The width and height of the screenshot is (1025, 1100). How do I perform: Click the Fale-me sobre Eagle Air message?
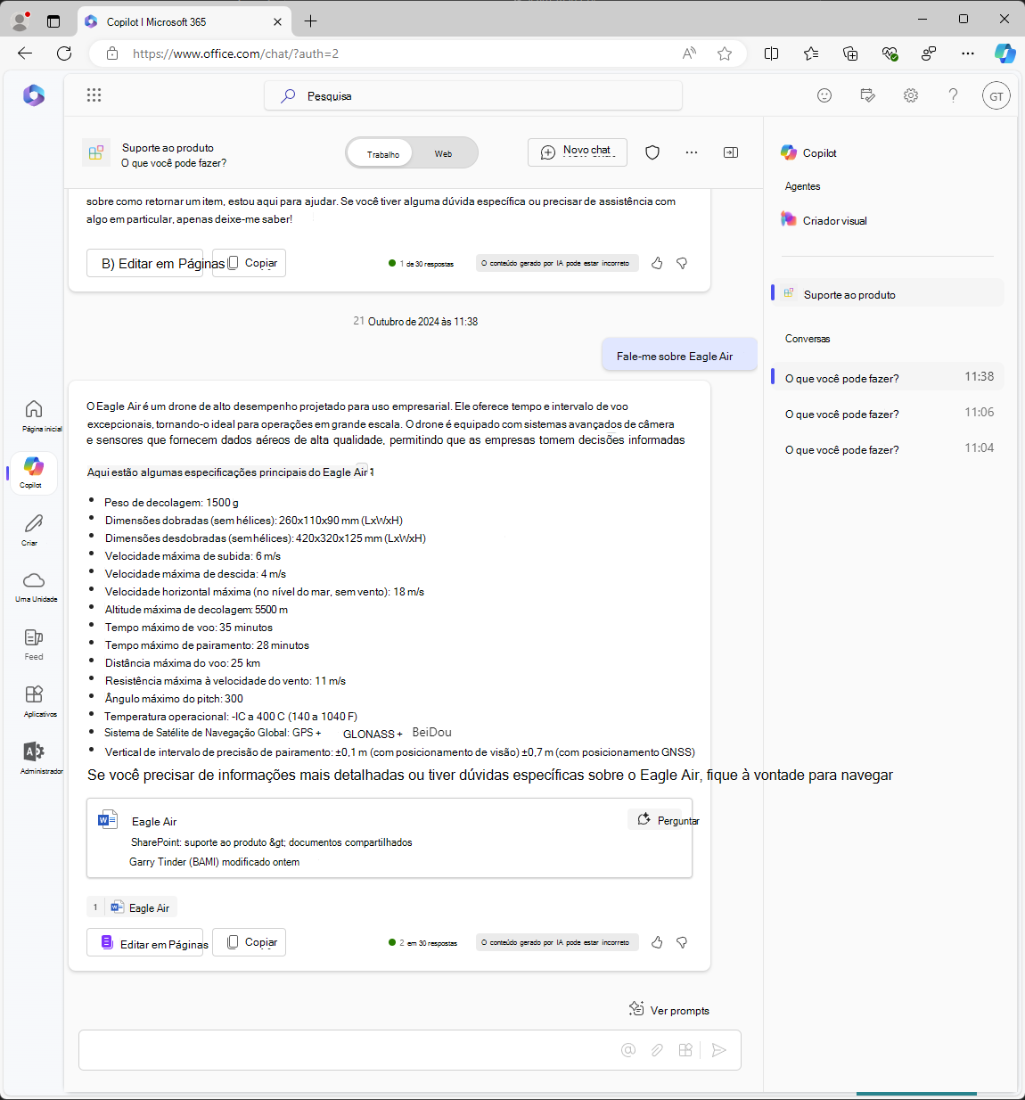point(679,355)
